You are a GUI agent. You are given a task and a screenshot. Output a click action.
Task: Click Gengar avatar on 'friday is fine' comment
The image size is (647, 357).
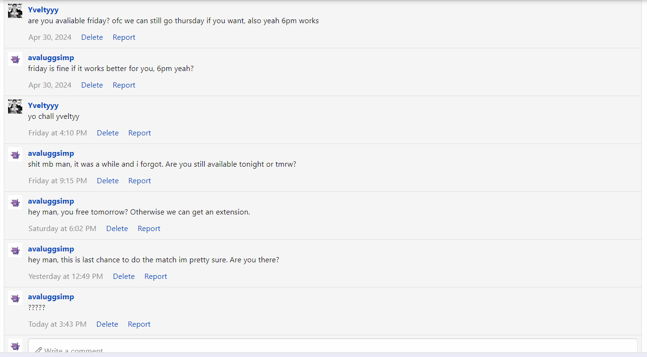click(15, 59)
